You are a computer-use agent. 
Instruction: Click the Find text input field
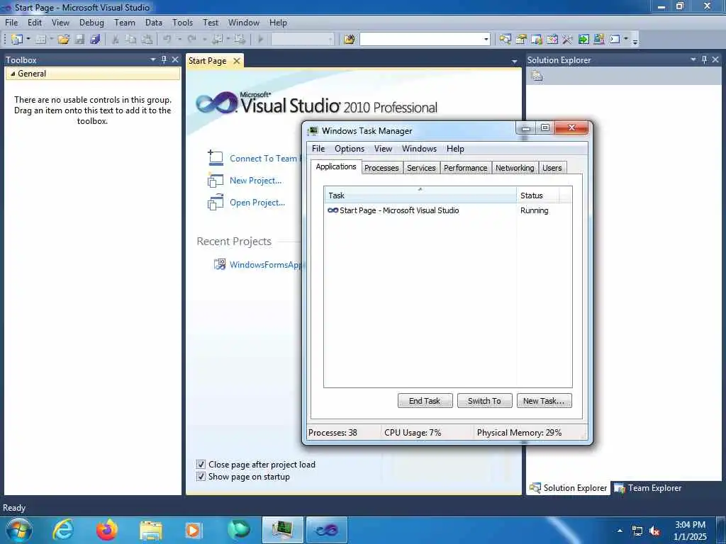coord(421,40)
